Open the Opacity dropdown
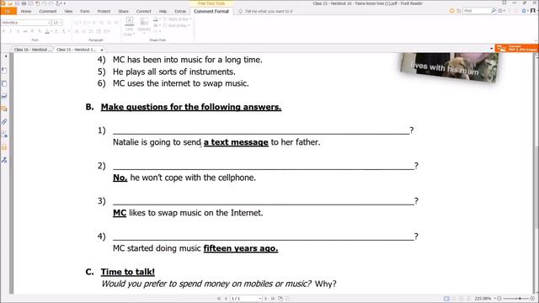539x303 pixels. click(144, 25)
